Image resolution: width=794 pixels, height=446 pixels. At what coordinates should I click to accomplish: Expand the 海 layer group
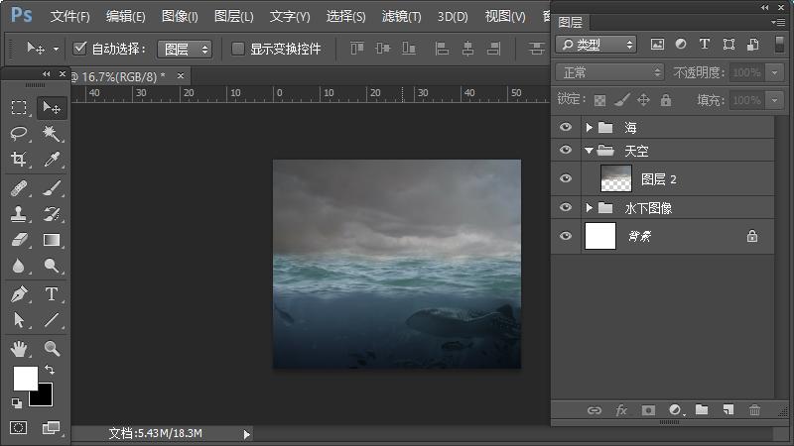tap(589, 127)
